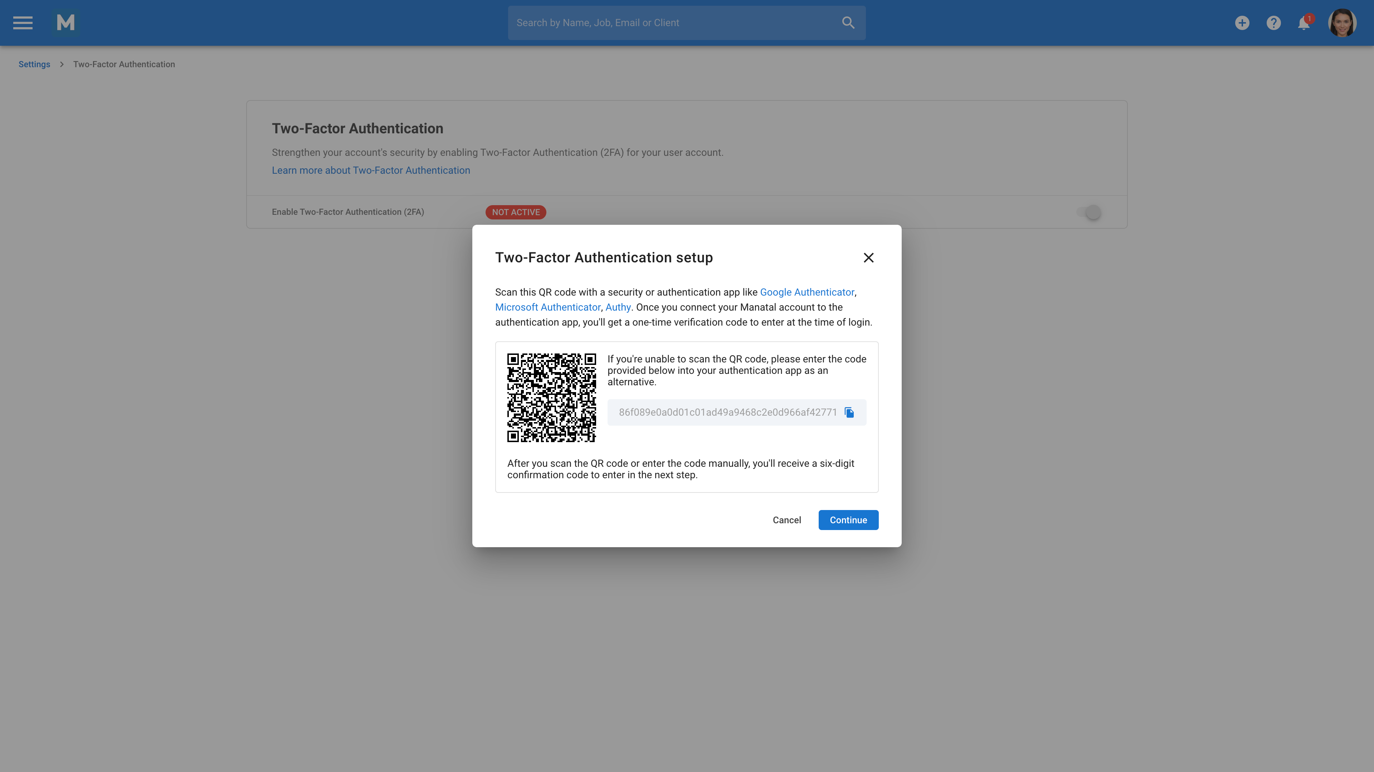Click the QR code image
This screenshot has height=772, width=1374.
pyautogui.click(x=551, y=397)
